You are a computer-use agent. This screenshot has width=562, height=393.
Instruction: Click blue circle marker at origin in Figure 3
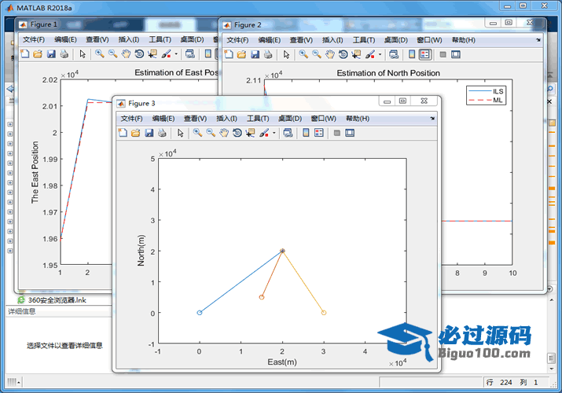point(200,313)
